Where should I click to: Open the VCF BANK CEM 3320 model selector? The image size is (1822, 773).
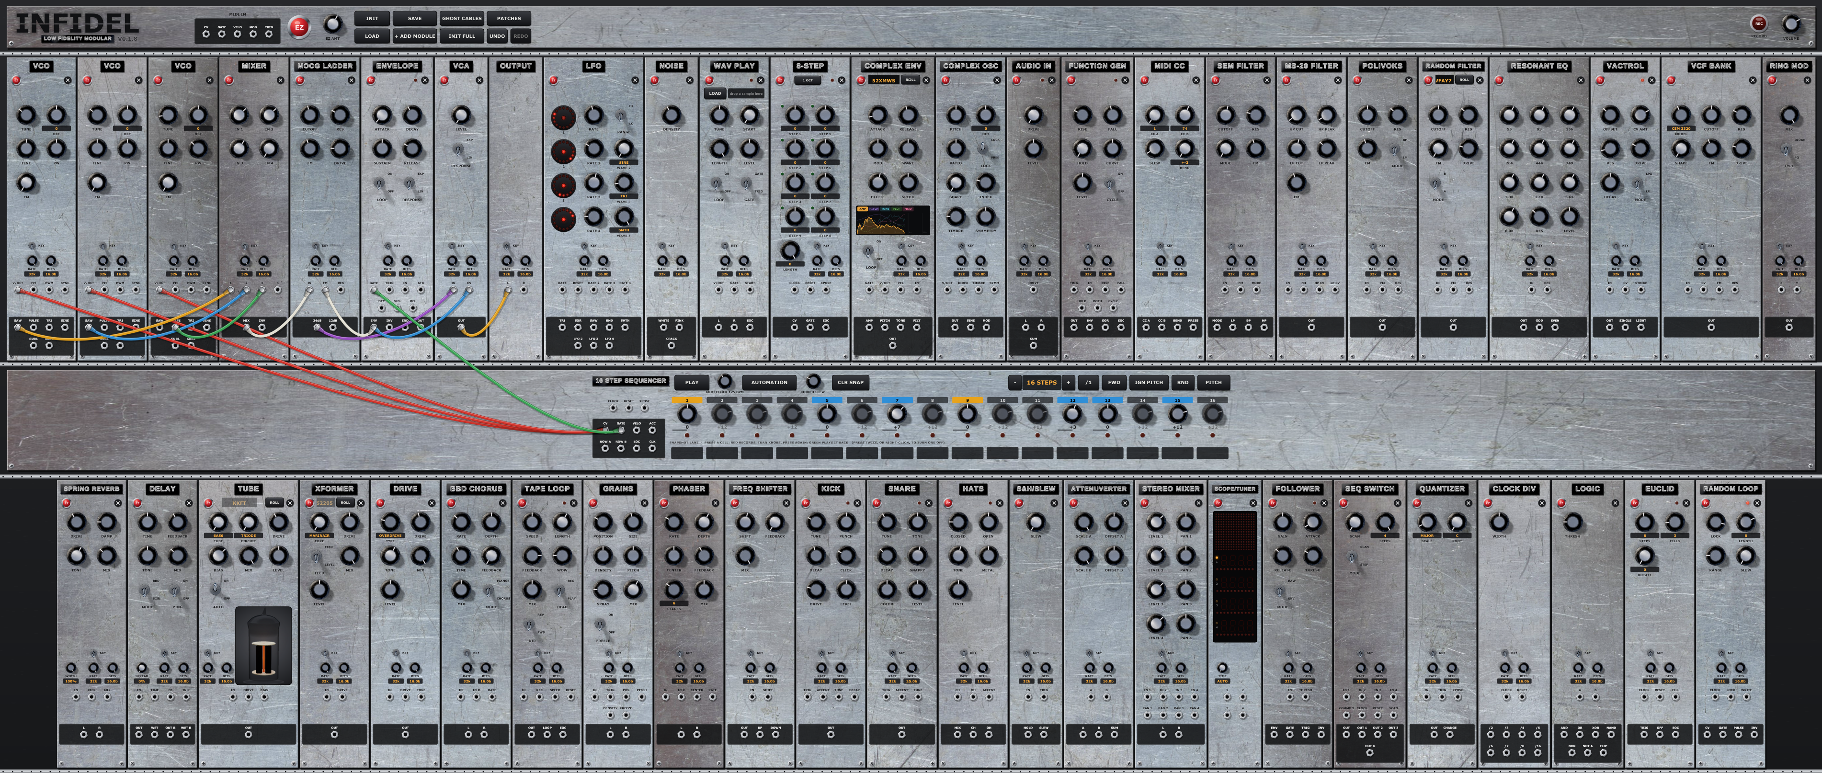(1681, 128)
